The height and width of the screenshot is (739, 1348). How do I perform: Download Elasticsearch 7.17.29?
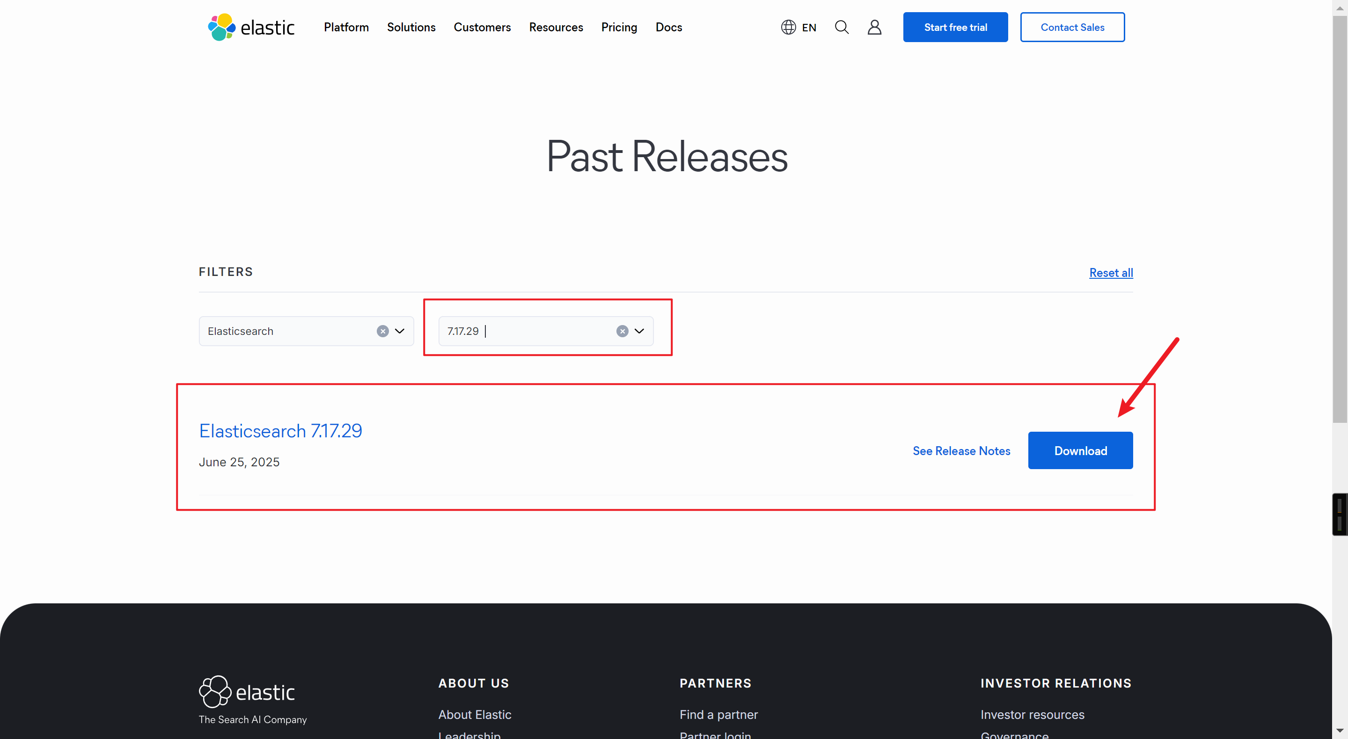1080,450
